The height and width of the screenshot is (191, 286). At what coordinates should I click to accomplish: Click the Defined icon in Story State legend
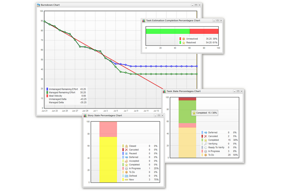click(126, 176)
